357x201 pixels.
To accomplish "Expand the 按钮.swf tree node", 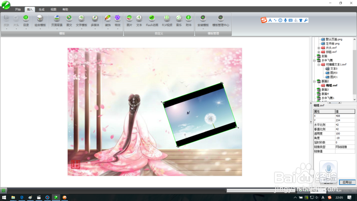I will (319, 52).
